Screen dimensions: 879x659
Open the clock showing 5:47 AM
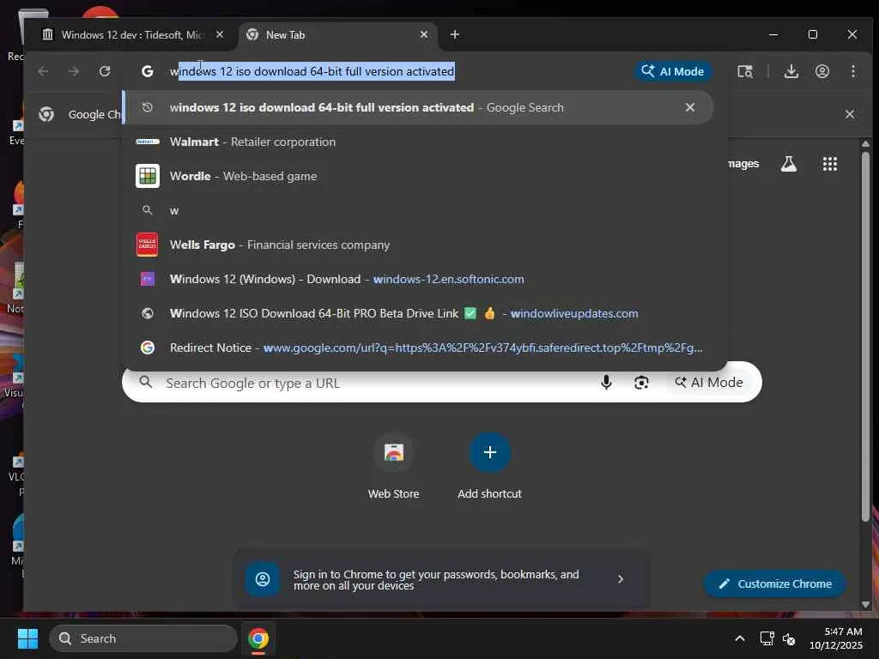(836, 638)
